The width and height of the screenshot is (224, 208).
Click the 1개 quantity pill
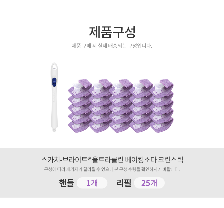[92, 183]
